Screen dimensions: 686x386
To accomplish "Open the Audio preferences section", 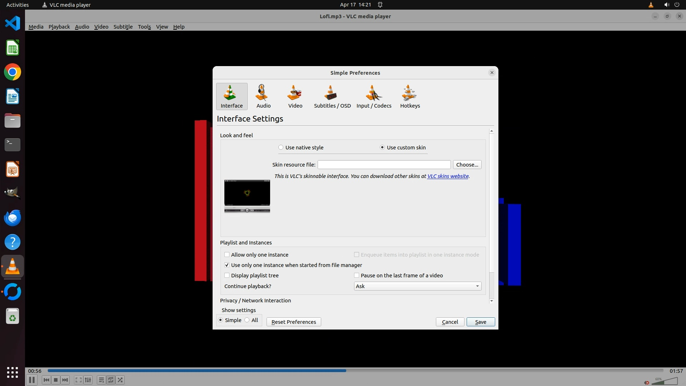I will [263, 96].
